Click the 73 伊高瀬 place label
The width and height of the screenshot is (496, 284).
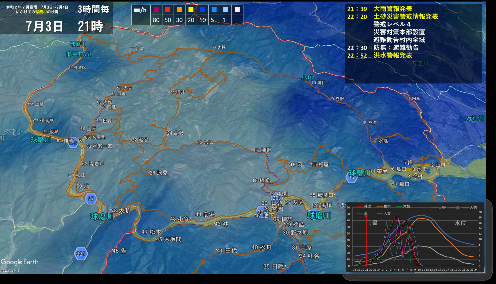(43, 121)
